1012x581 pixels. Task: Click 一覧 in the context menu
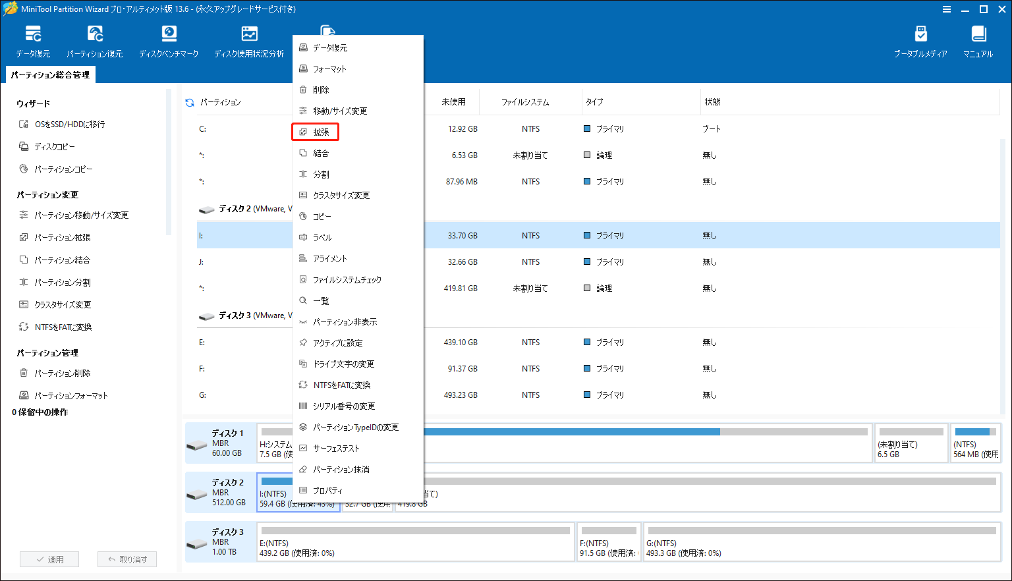(x=358, y=300)
